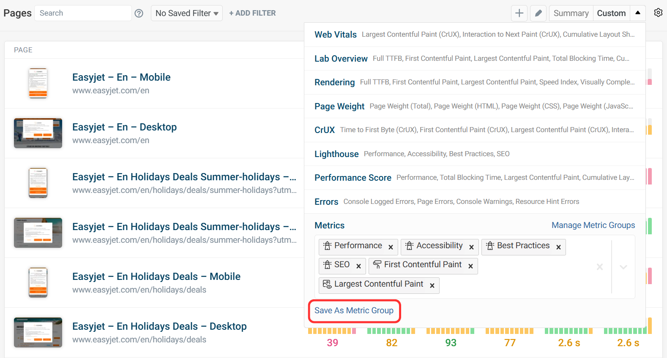Click the score value 93

click(x=451, y=343)
